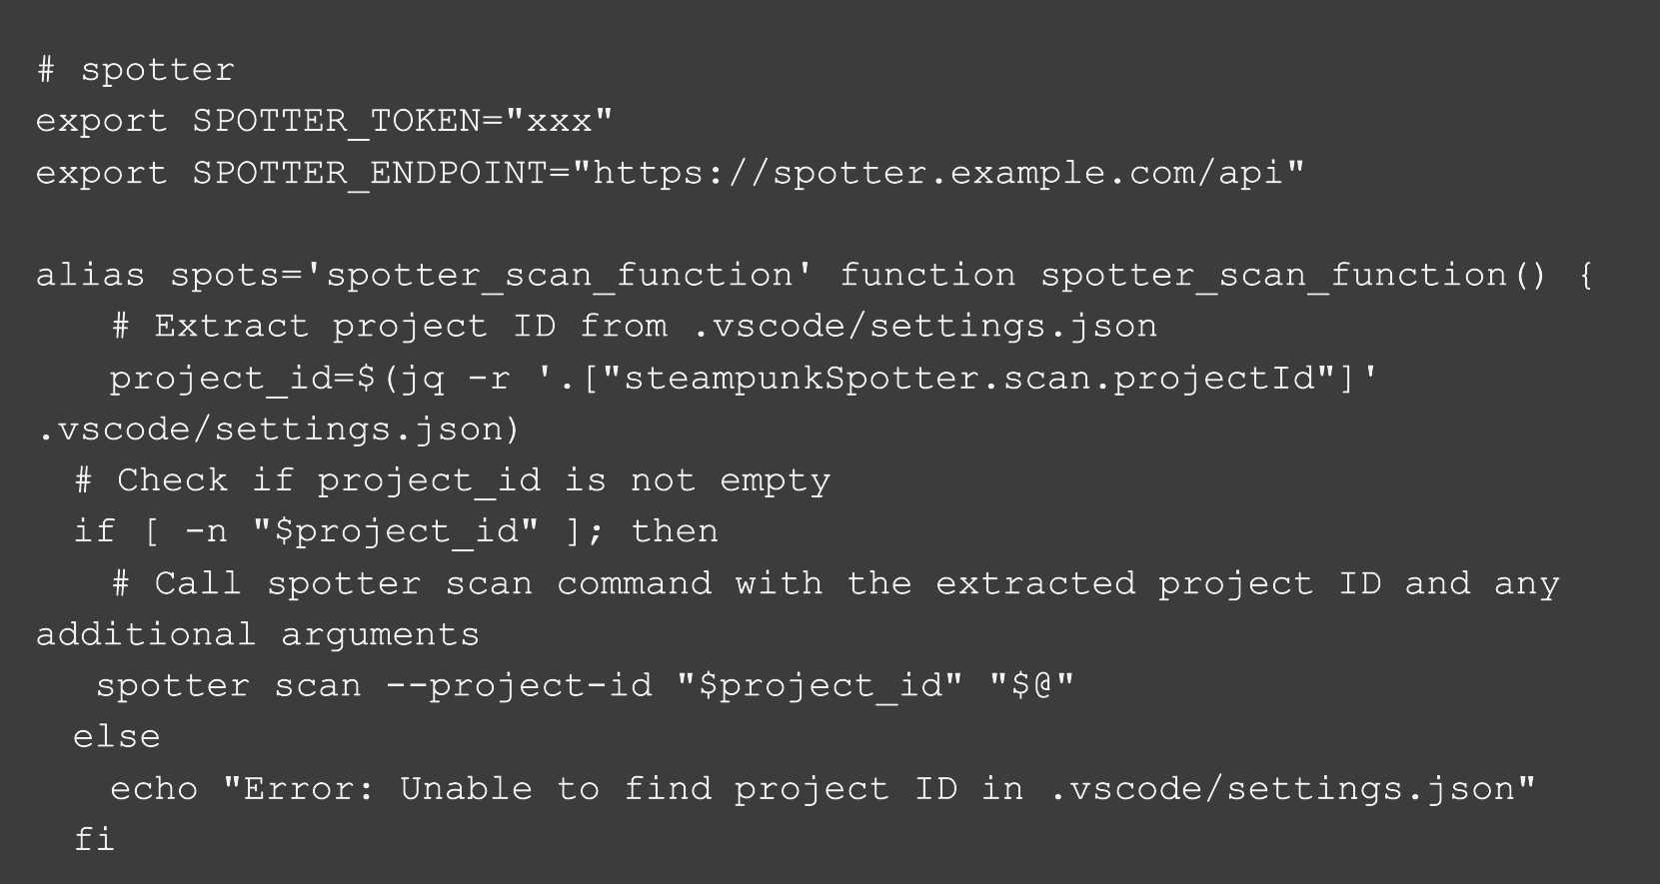1660x884 pixels.
Task: Click the "Call spotter scan command" comment
Action: click(x=834, y=584)
